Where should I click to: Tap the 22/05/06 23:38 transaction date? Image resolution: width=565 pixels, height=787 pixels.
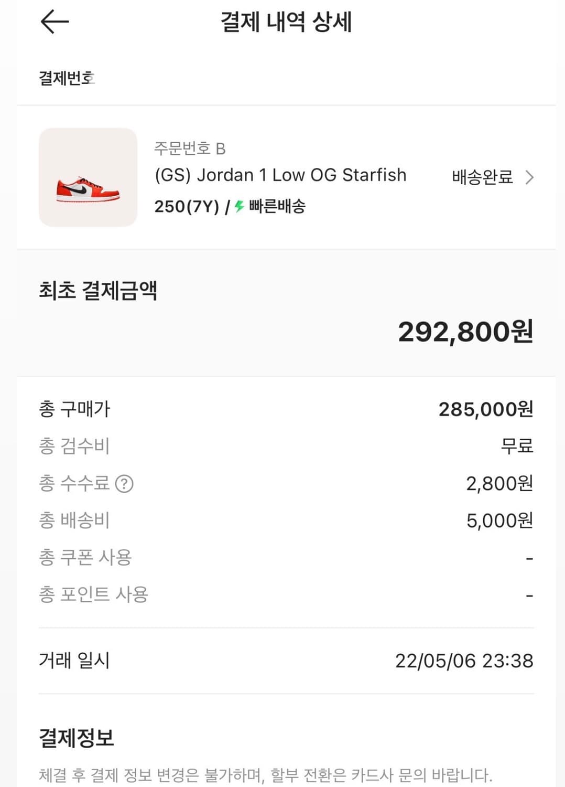464,661
